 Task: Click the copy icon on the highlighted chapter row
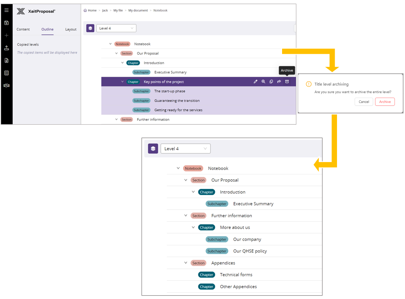(x=271, y=82)
